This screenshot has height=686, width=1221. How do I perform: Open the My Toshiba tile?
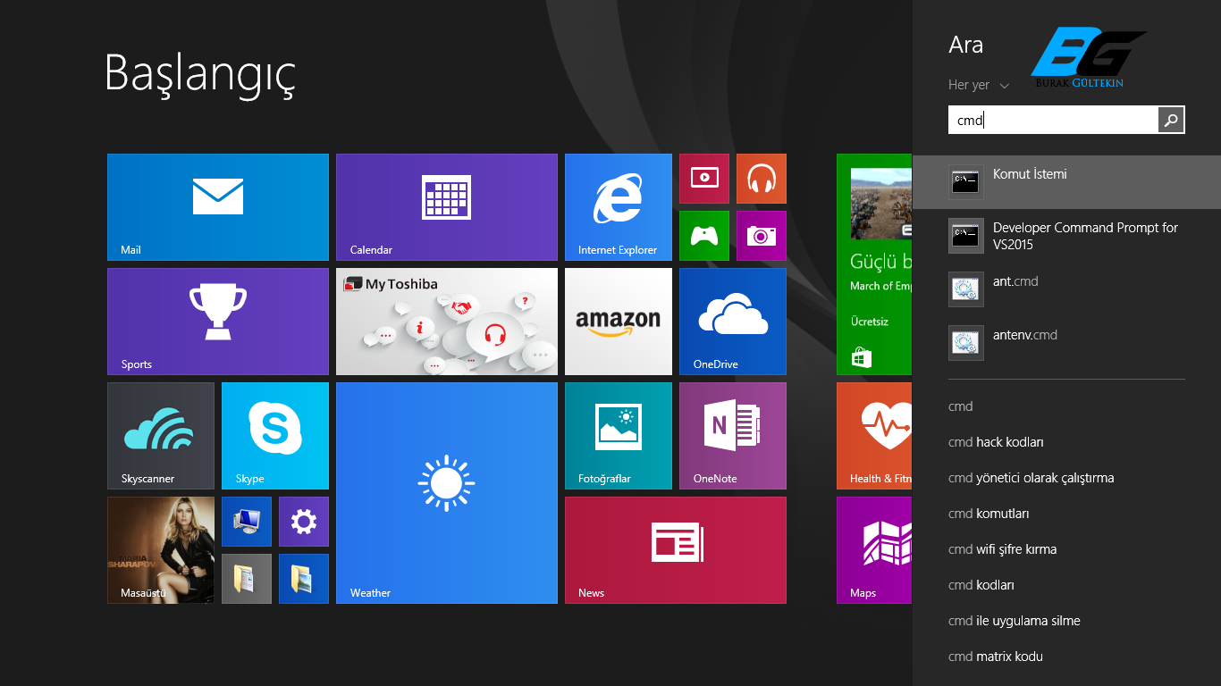447,322
